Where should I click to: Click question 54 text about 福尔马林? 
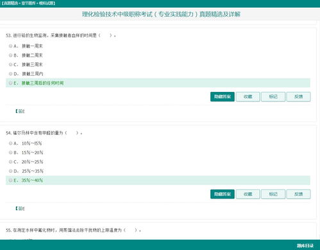point(44,133)
